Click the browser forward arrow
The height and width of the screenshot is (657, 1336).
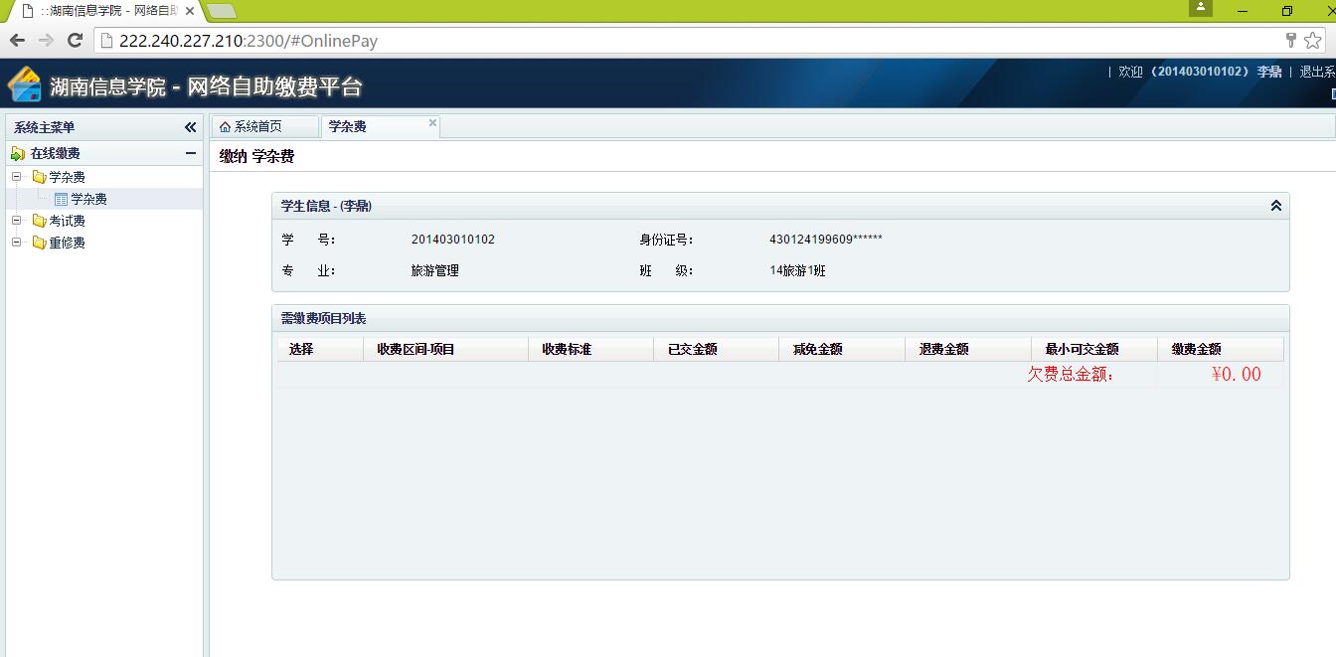pos(46,41)
